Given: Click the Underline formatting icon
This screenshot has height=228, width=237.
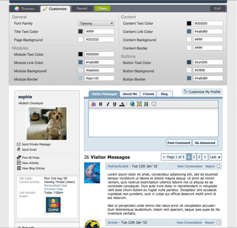Looking at the screenshot, I should [115, 104].
